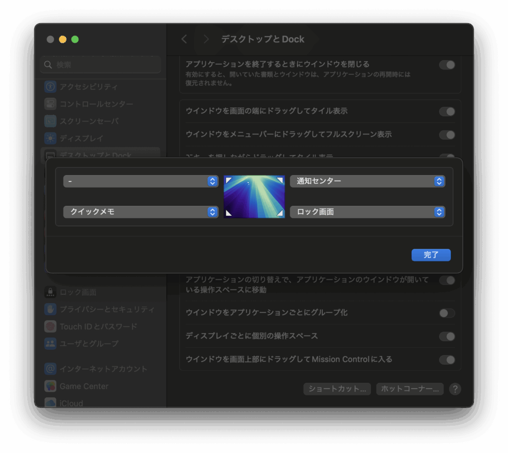Screen dimensions: 508x453
Task: Toggle ウインドウを画面の端にドラッグしてタイル表示 switch
Action: coord(446,112)
